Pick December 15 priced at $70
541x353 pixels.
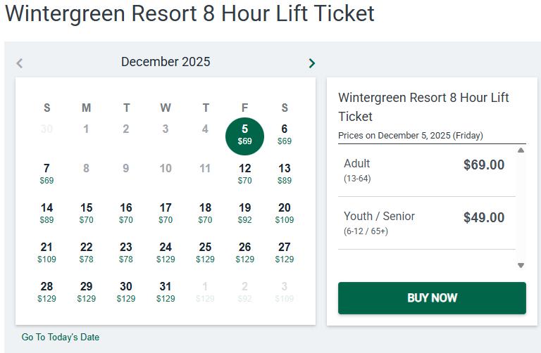86,213
